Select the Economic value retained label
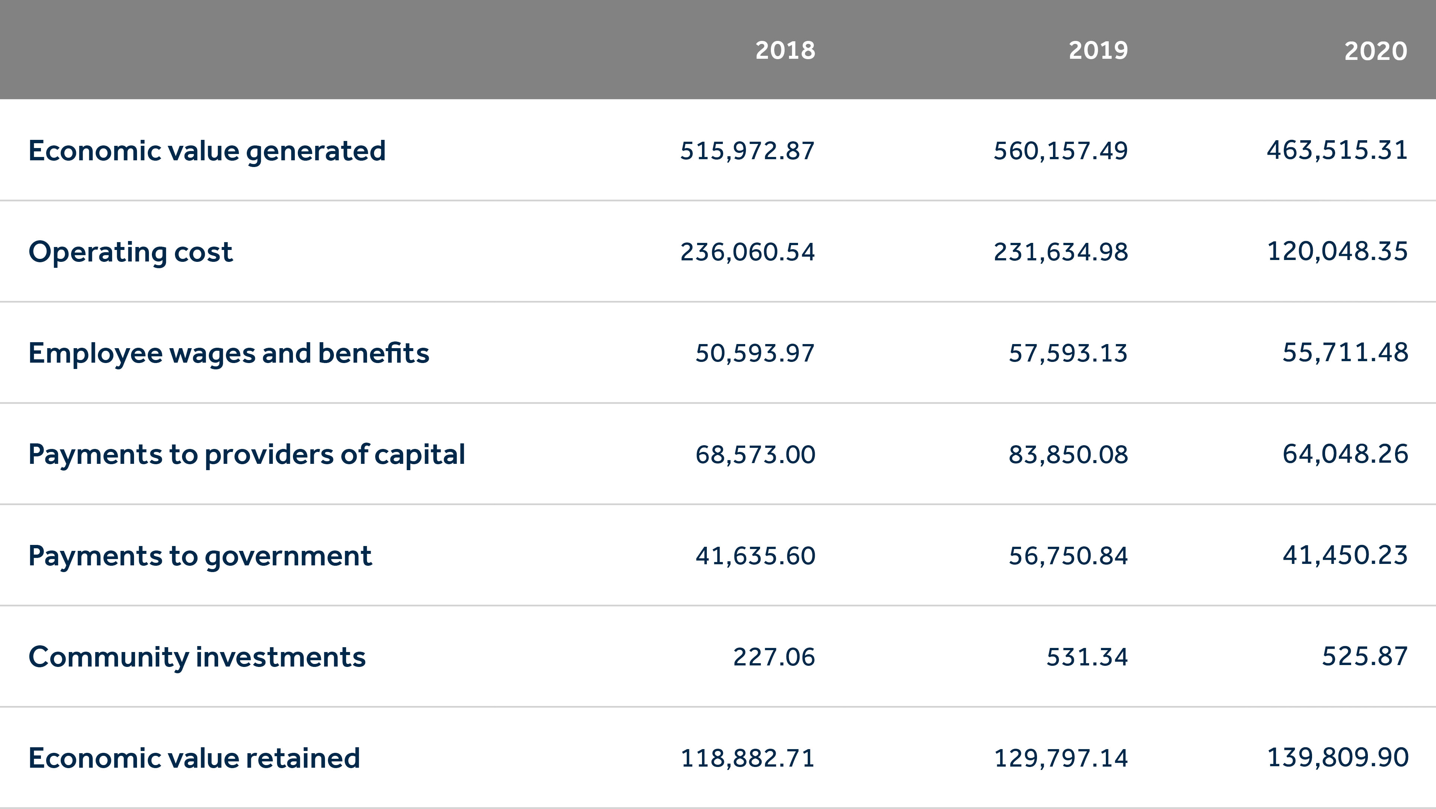Image resolution: width=1436 pixels, height=809 pixels. [194, 758]
